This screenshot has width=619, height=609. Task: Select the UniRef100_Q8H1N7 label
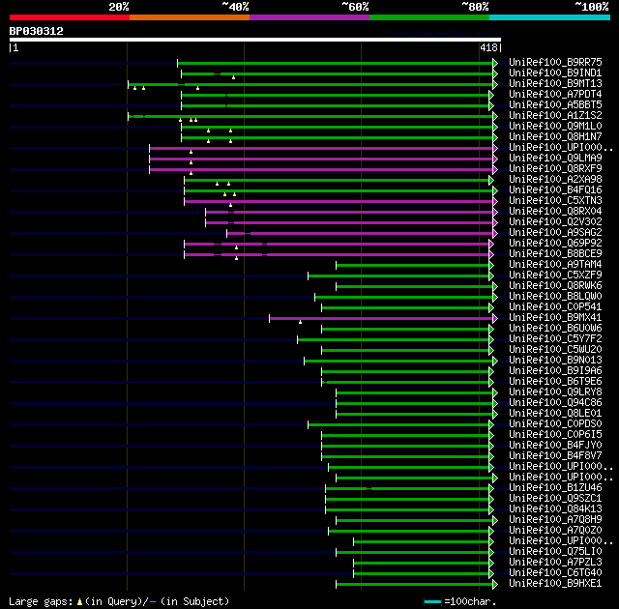[x=555, y=137]
